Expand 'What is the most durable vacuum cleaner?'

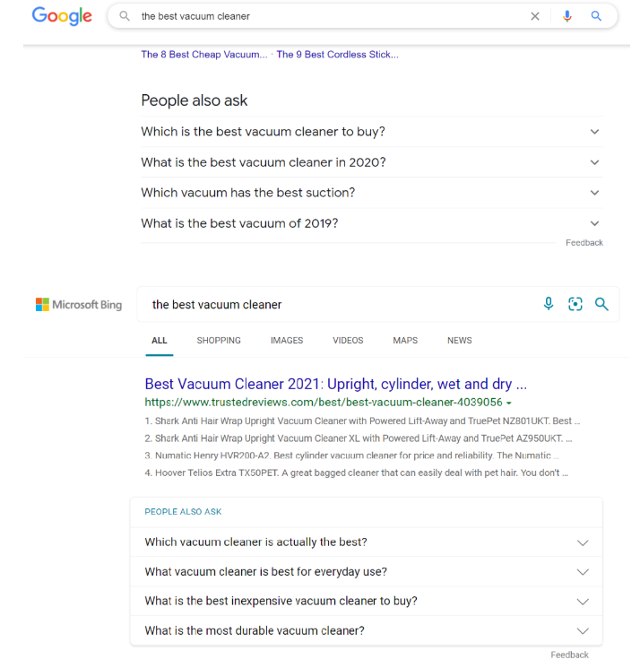(x=367, y=630)
